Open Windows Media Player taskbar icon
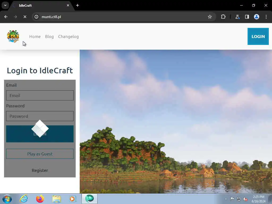This screenshot has width=272, height=204. click(73, 199)
